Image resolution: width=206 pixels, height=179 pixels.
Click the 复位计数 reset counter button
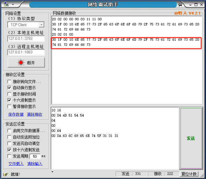pos(189,174)
